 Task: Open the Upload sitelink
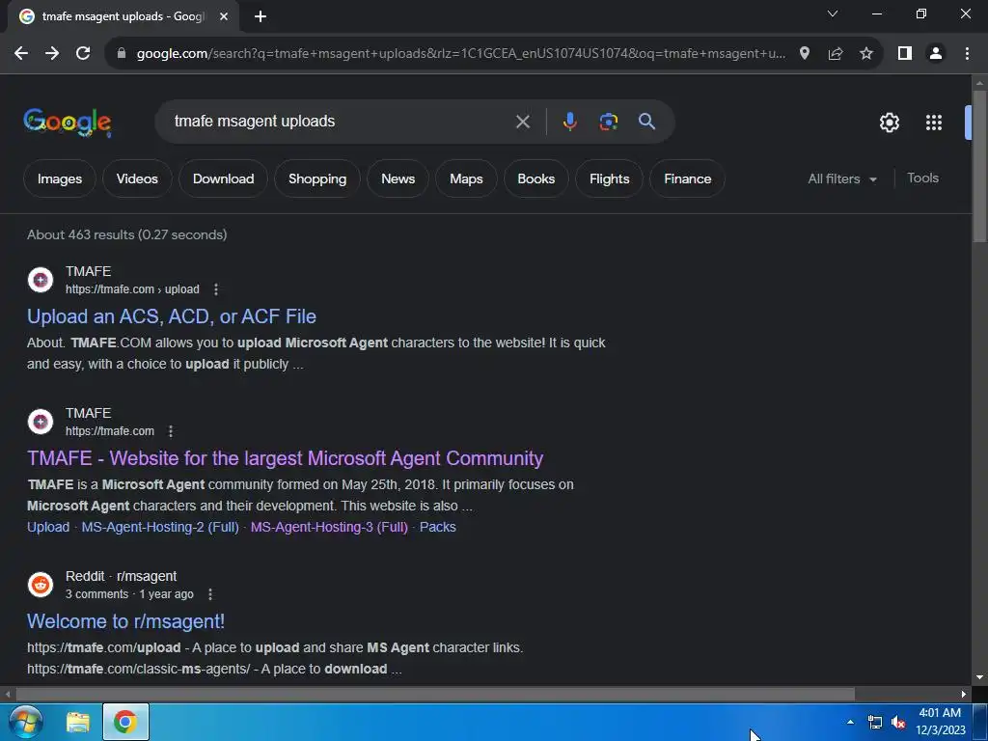pos(48,527)
